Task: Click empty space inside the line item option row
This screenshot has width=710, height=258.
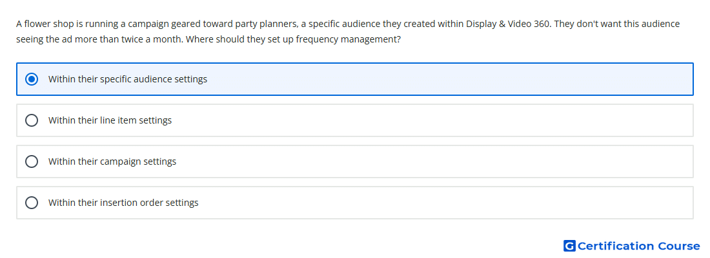Action: click(430, 120)
